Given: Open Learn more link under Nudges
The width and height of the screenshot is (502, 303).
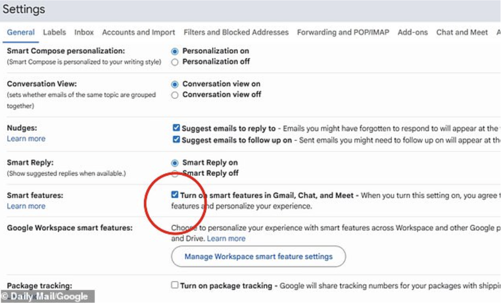Looking at the screenshot, I should click(x=26, y=139).
